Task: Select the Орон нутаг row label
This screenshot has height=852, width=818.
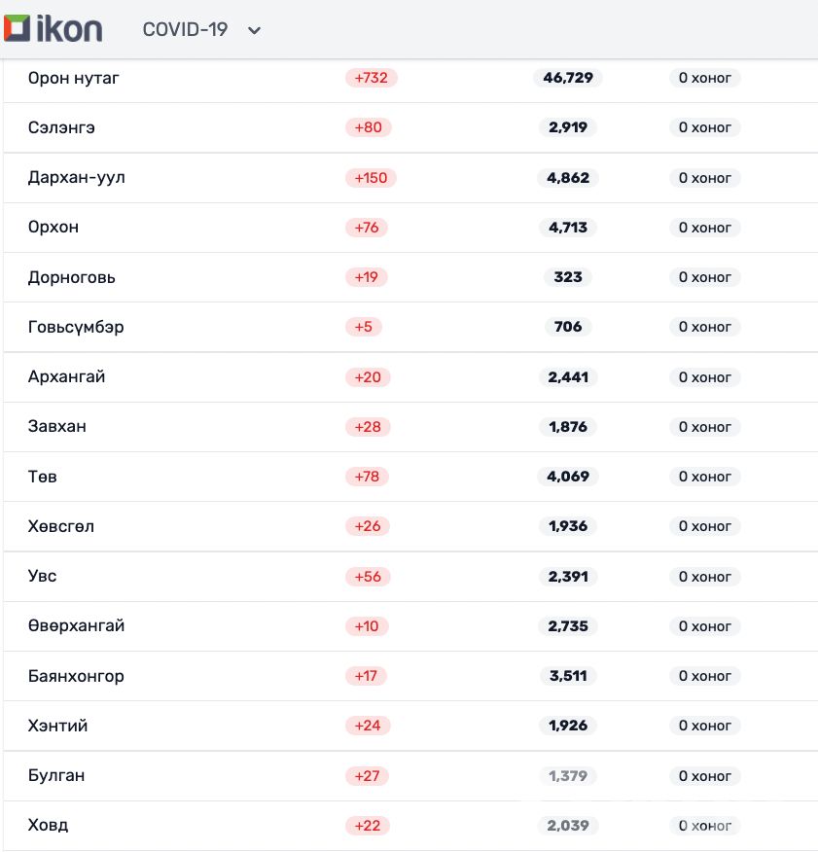Action: pos(74,78)
